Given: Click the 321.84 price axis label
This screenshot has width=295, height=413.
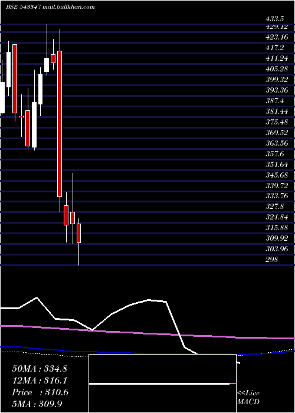Looking at the screenshot, I should tap(277, 217).
